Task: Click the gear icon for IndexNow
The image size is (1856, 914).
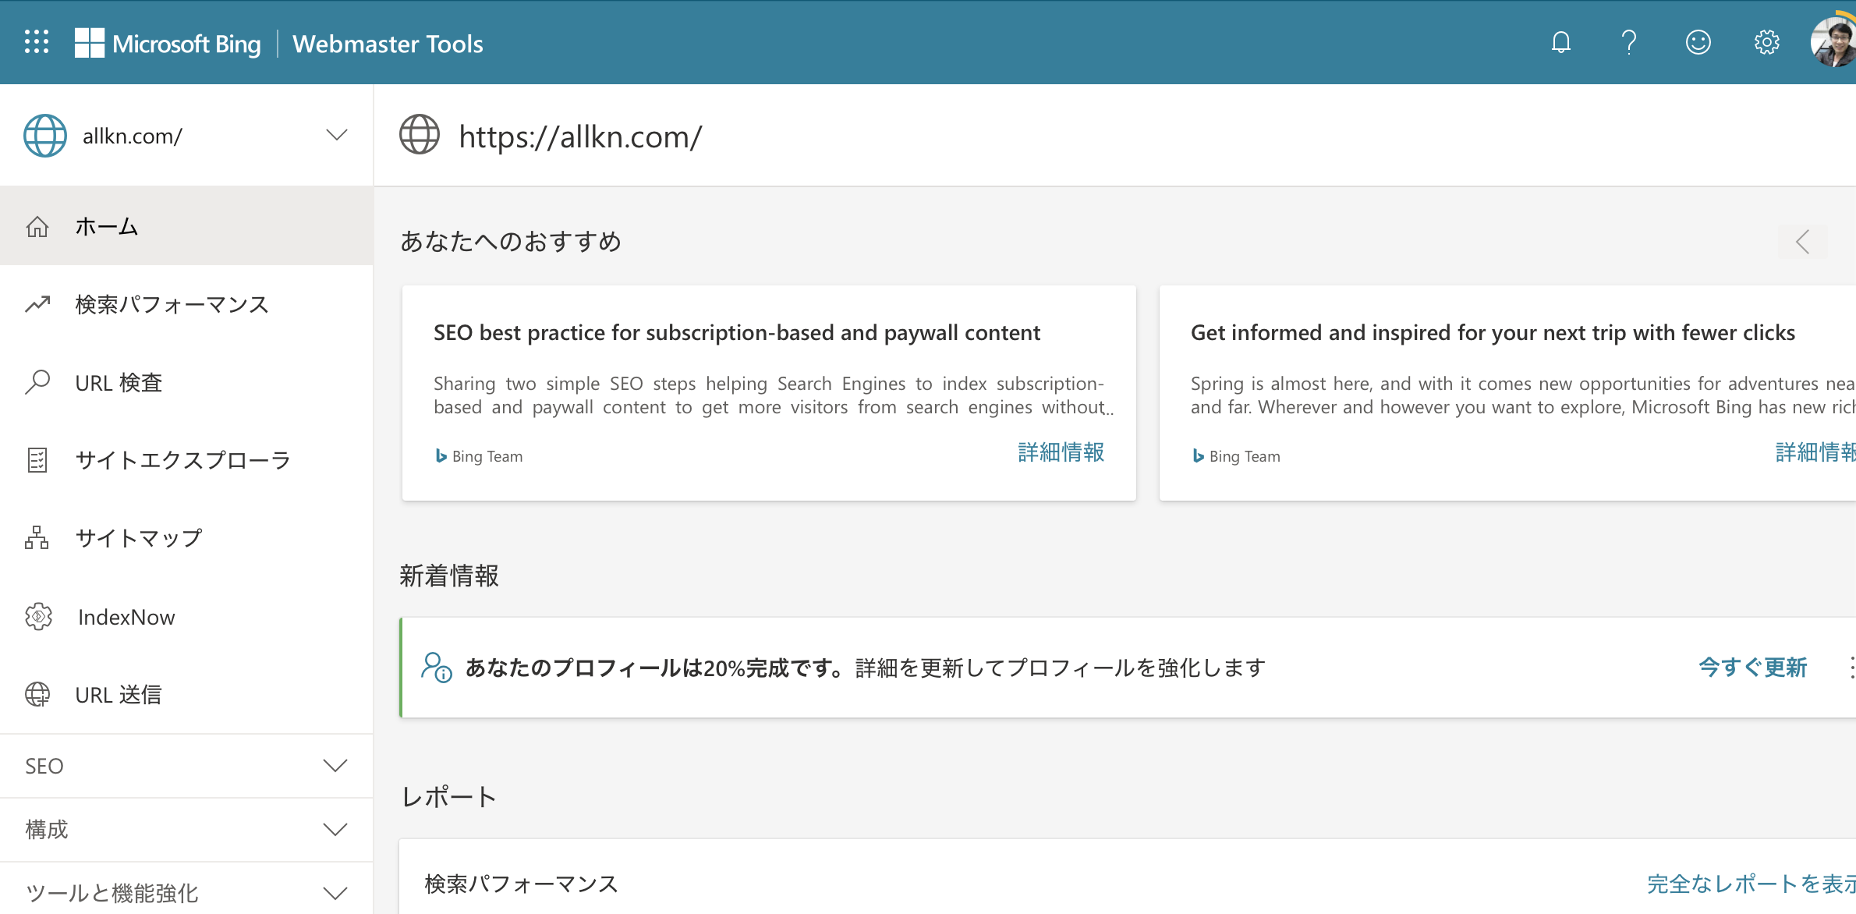Action: pyautogui.click(x=38, y=617)
